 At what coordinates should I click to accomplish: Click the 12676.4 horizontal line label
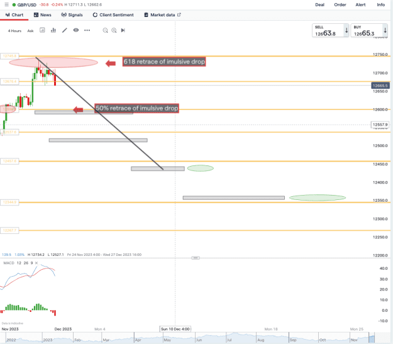9,82
